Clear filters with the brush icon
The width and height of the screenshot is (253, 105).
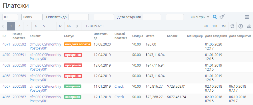222,17
